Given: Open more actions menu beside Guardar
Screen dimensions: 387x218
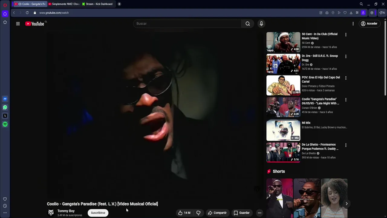Looking at the screenshot, I should (x=259, y=213).
